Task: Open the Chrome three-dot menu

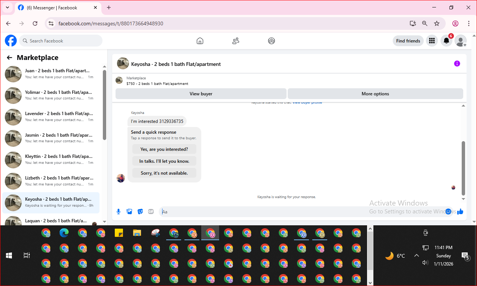Action: coord(469,23)
